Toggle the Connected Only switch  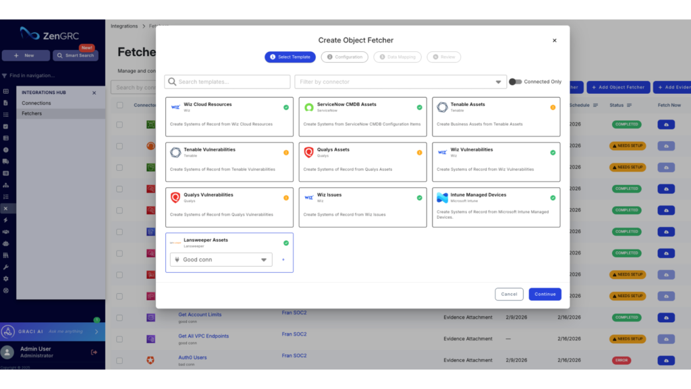515,82
